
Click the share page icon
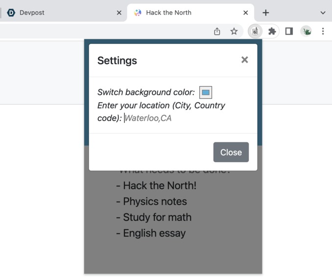[x=217, y=31]
